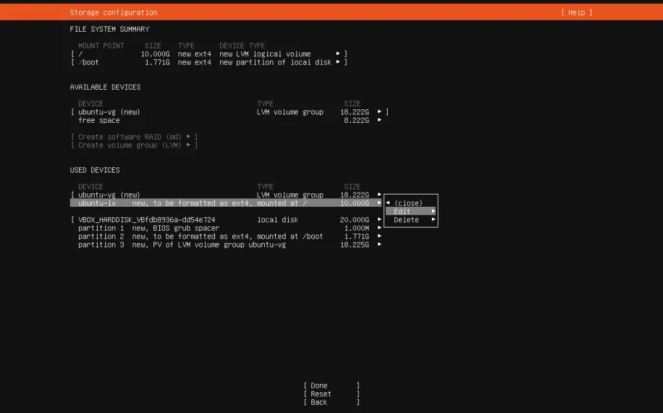
Task: Expand arrow for root LVM logical volume
Action: pos(338,54)
